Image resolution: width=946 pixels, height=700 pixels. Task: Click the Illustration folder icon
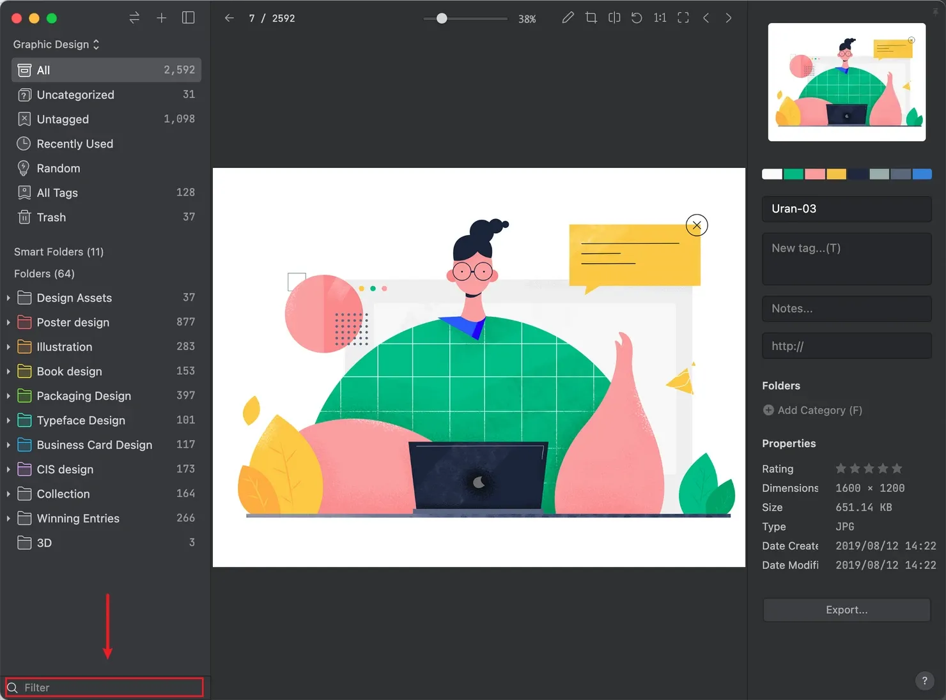pos(24,347)
